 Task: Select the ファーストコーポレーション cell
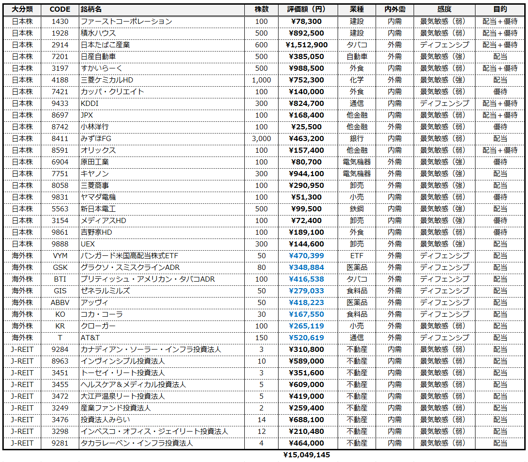pyautogui.click(x=162, y=22)
